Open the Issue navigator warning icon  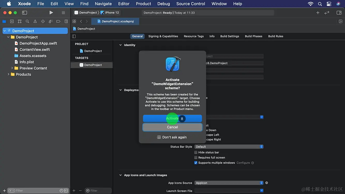coord(35,21)
